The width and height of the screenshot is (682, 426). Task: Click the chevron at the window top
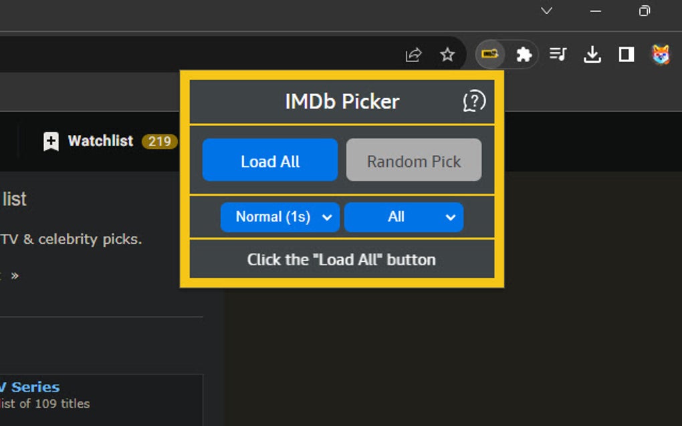pos(546,11)
